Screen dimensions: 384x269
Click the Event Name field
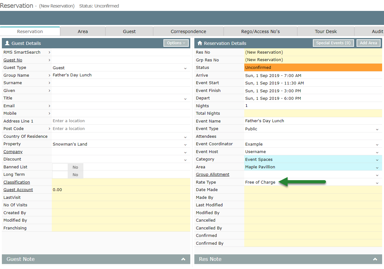click(313, 121)
